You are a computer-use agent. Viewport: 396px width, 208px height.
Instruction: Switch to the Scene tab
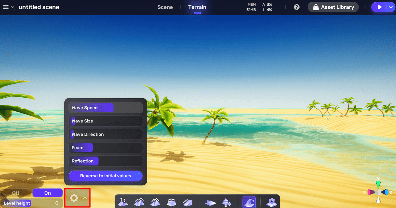pos(165,7)
